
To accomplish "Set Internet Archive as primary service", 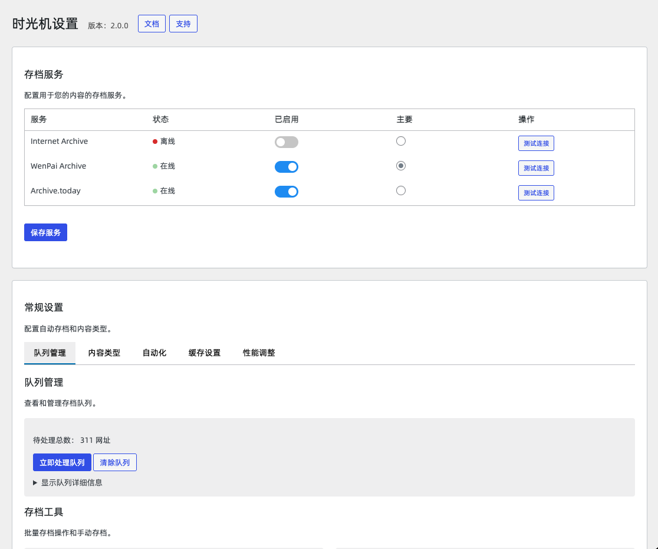I will point(401,141).
